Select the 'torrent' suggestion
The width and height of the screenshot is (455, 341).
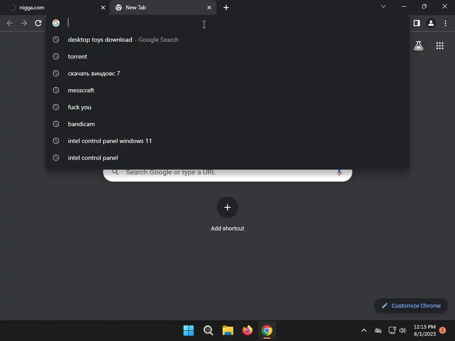[227, 56]
